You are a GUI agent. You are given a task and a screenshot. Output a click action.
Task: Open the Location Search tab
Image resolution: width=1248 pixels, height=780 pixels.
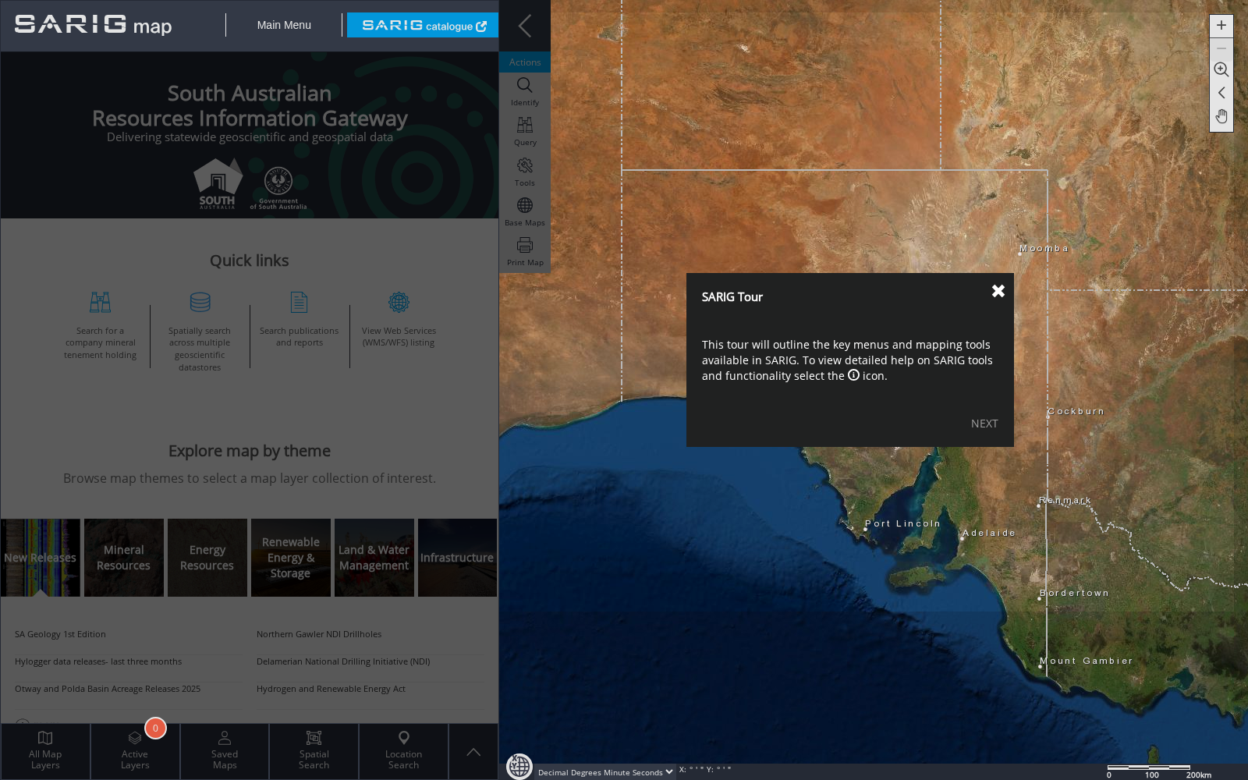[x=404, y=751]
